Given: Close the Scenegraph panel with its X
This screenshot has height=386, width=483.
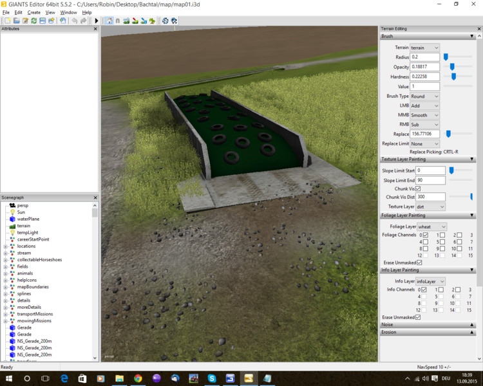Looking at the screenshot, I should pos(95,198).
